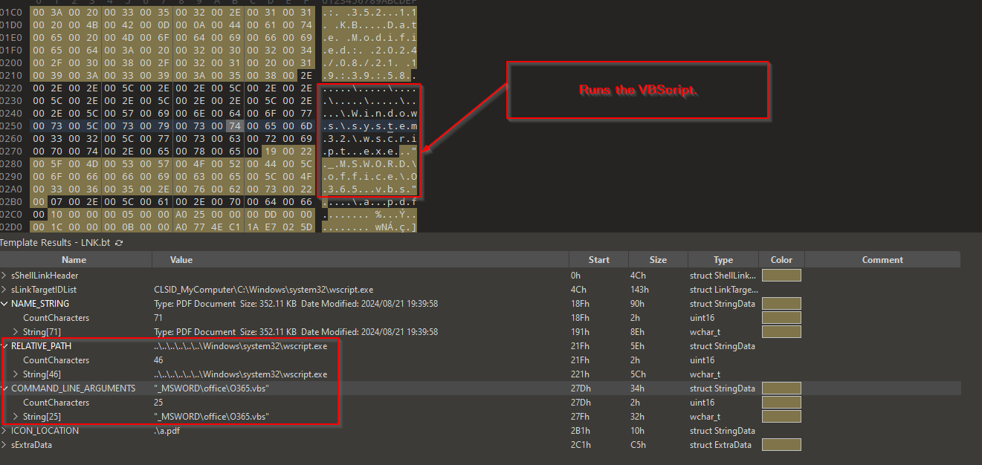Image resolution: width=982 pixels, height=465 pixels.
Task: Expand the String[46] array
Action: pos(16,374)
